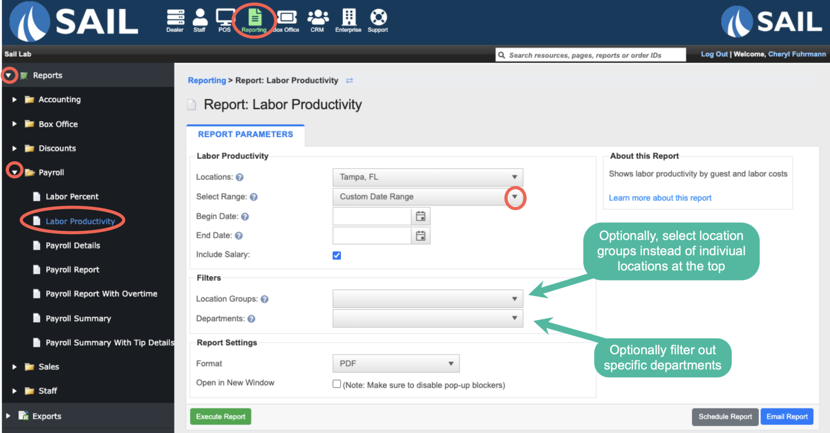Click the Email Report button

787,417
